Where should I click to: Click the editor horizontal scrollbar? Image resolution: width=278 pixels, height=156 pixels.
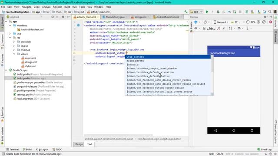[118, 135]
